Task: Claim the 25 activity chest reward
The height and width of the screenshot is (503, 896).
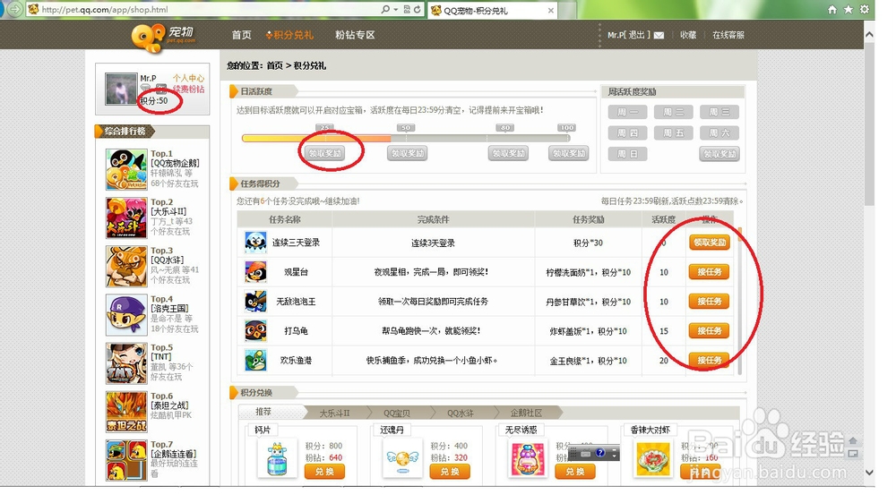Action: coord(325,153)
